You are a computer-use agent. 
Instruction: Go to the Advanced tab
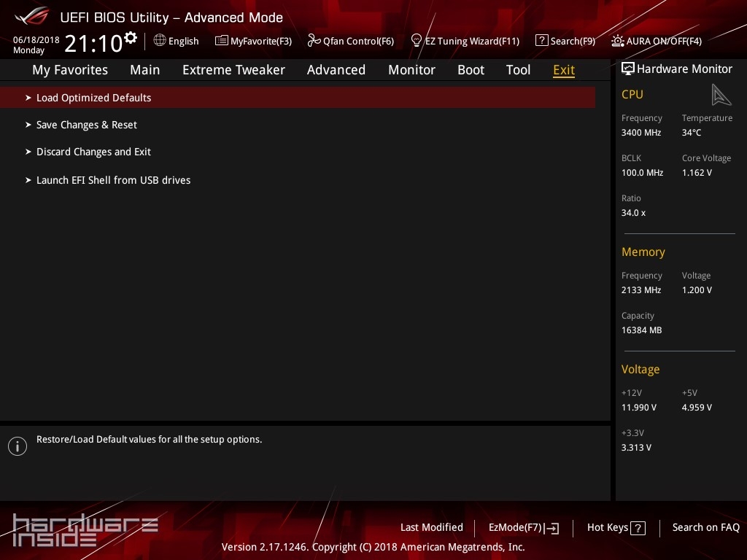336,70
